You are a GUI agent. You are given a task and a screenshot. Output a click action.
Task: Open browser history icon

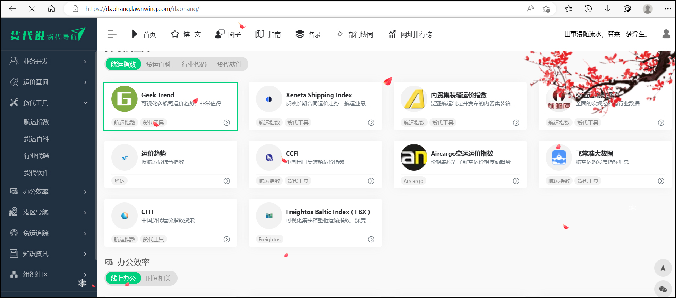(x=588, y=9)
